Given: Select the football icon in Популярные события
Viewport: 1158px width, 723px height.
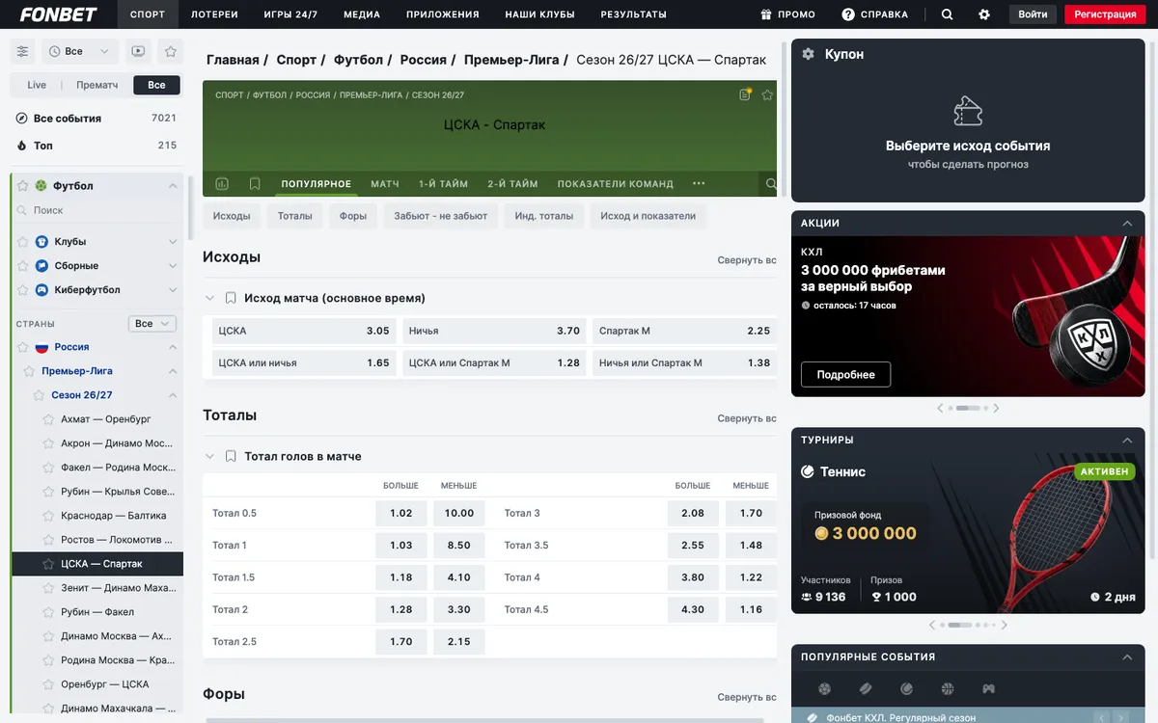Looking at the screenshot, I should (824, 689).
